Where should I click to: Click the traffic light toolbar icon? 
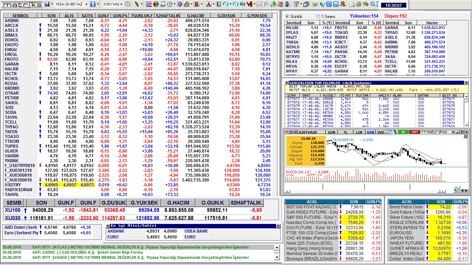click(287, 4)
